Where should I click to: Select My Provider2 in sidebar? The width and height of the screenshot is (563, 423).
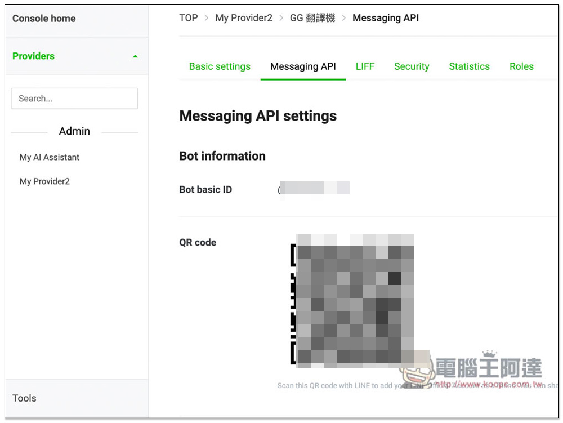point(44,181)
